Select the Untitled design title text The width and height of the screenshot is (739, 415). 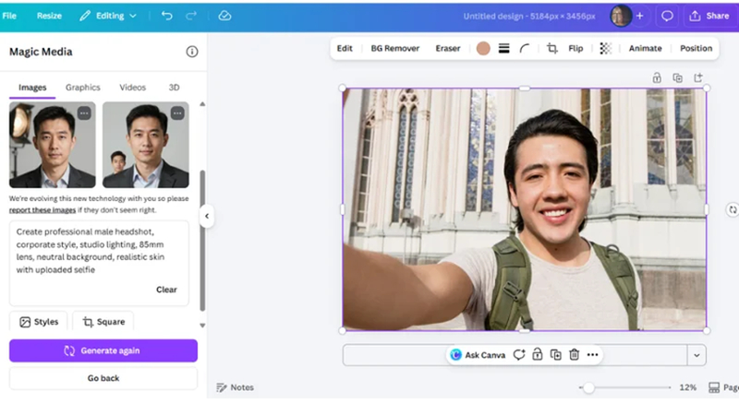(x=528, y=16)
